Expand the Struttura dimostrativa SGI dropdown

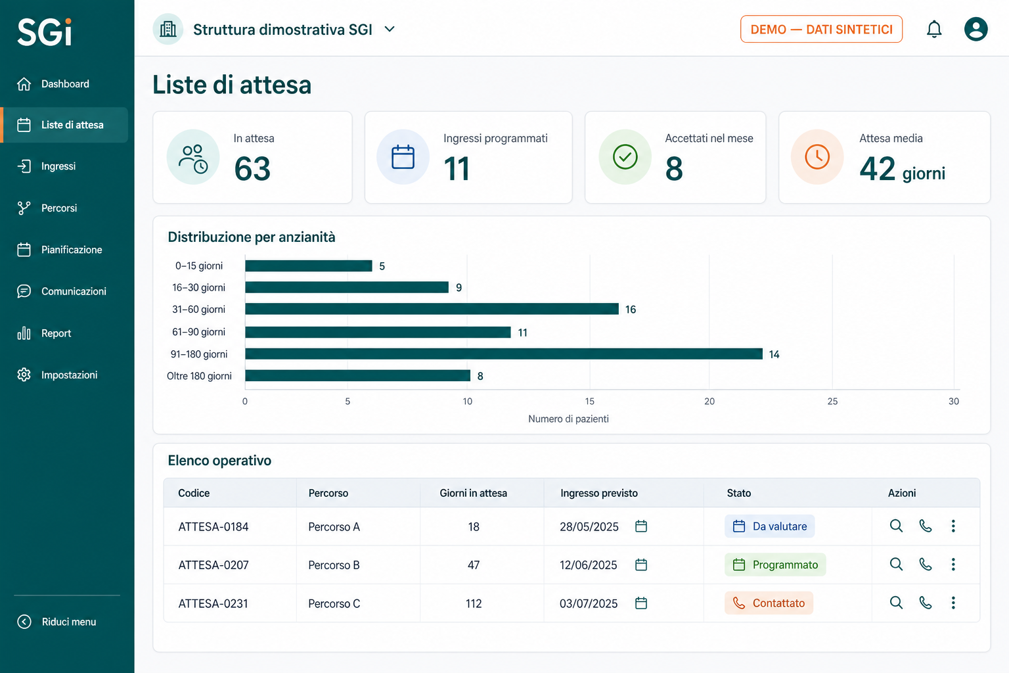coord(390,30)
